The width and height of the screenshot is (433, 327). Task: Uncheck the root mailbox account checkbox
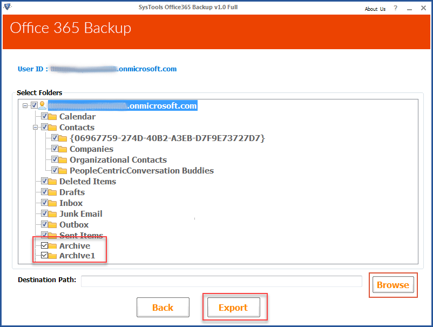tap(34, 105)
